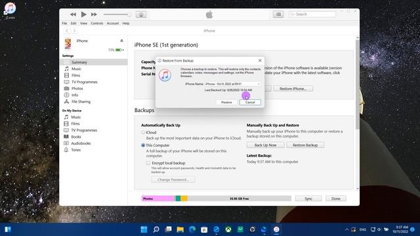The width and height of the screenshot is (420, 236).
Task: Click the ENG language indicator
Action: click(x=363, y=229)
